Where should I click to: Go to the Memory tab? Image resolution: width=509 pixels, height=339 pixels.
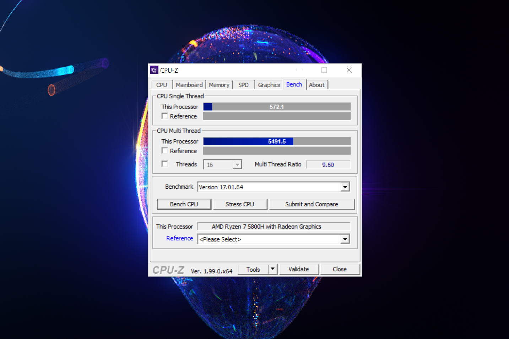click(x=219, y=85)
